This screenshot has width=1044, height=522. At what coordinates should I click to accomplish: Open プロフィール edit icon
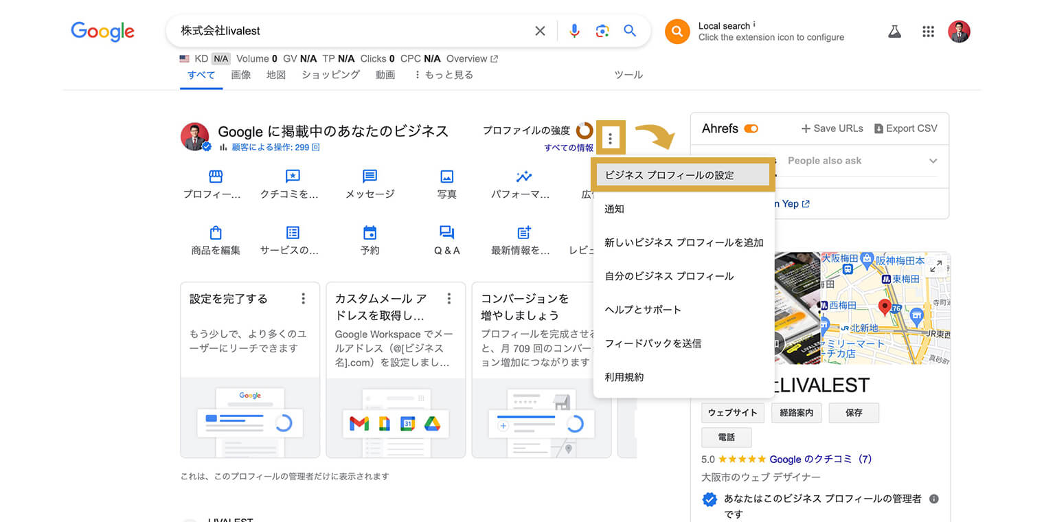click(216, 177)
